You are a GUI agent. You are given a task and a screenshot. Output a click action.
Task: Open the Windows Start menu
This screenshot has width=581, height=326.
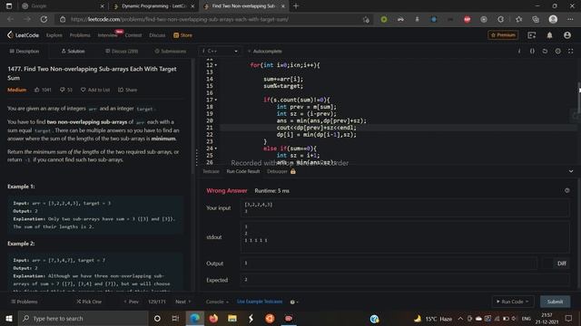9,318
